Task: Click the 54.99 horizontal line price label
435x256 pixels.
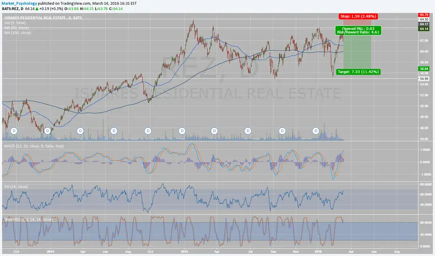Action: point(424,79)
